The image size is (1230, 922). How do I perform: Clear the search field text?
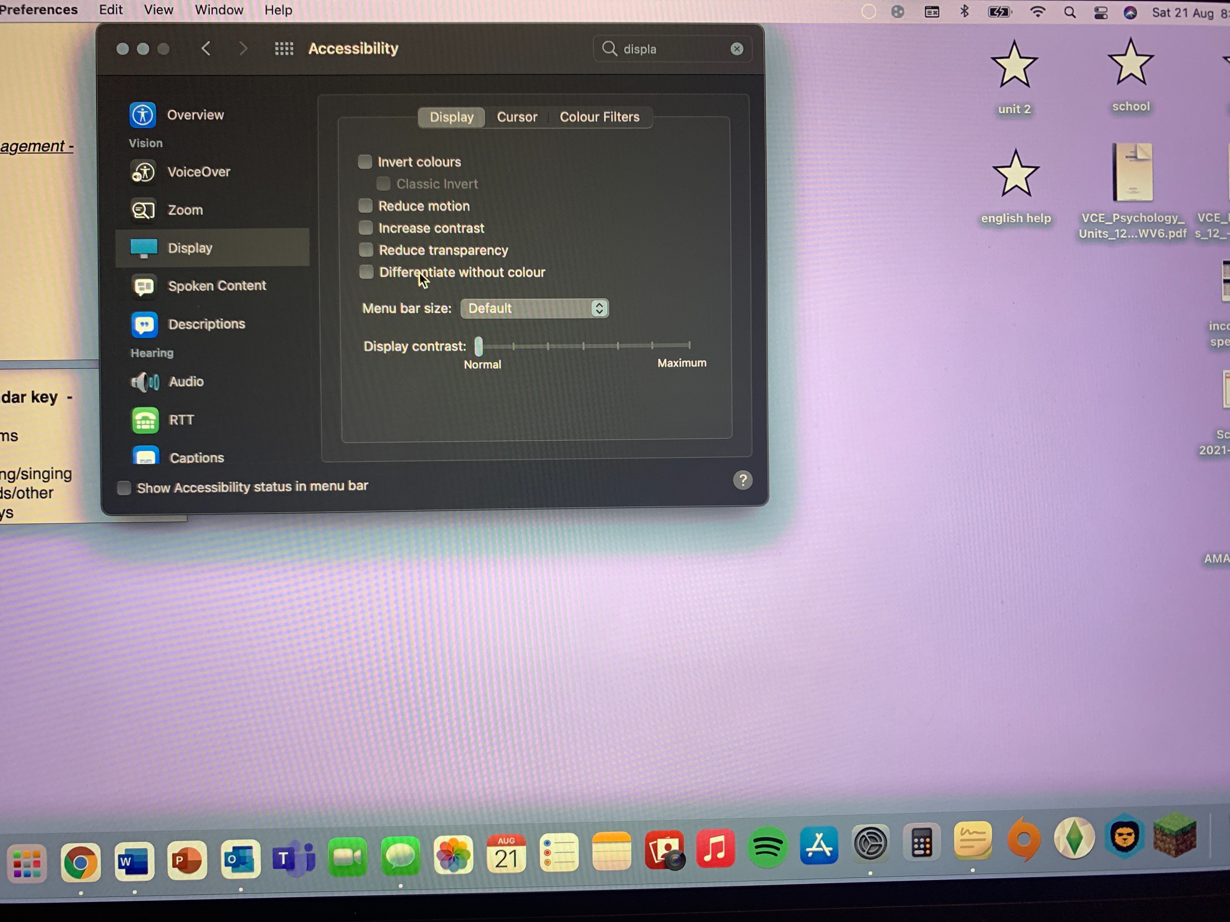[x=737, y=49]
